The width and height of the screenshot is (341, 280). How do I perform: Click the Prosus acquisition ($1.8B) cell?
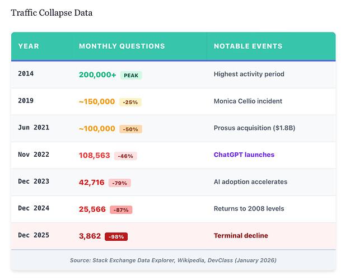(x=254, y=128)
